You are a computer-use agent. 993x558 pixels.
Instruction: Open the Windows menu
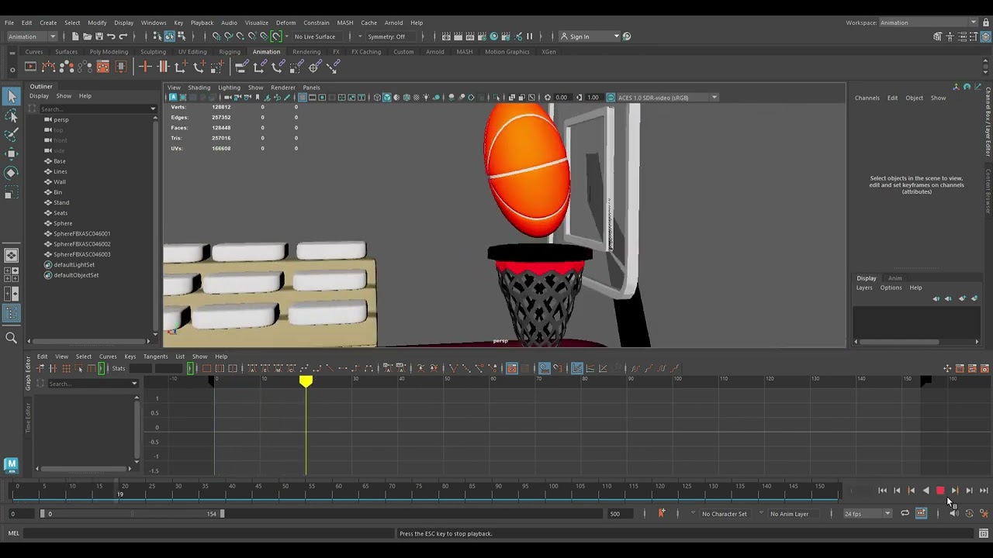coord(154,22)
